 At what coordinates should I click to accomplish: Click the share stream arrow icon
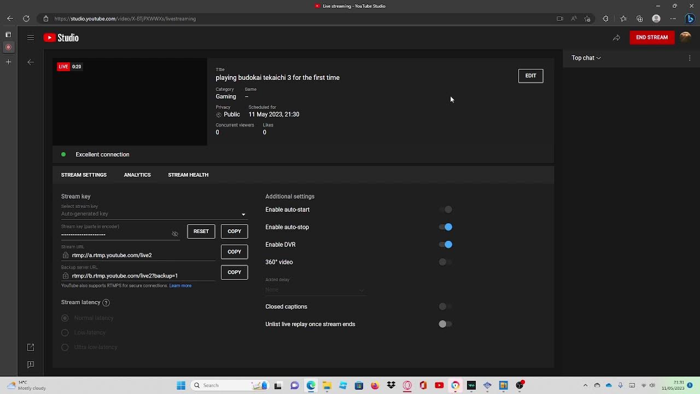click(616, 38)
